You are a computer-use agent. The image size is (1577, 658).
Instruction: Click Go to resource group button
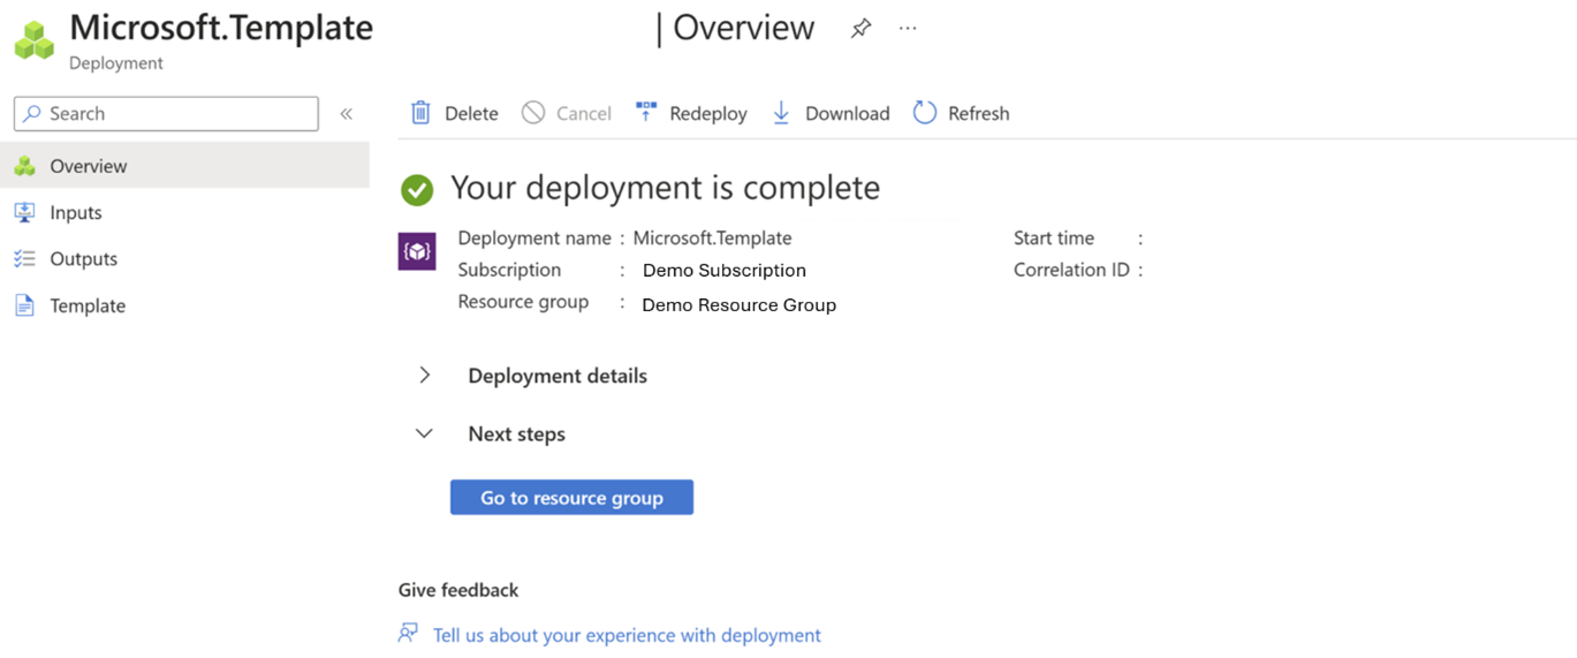click(571, 496)
